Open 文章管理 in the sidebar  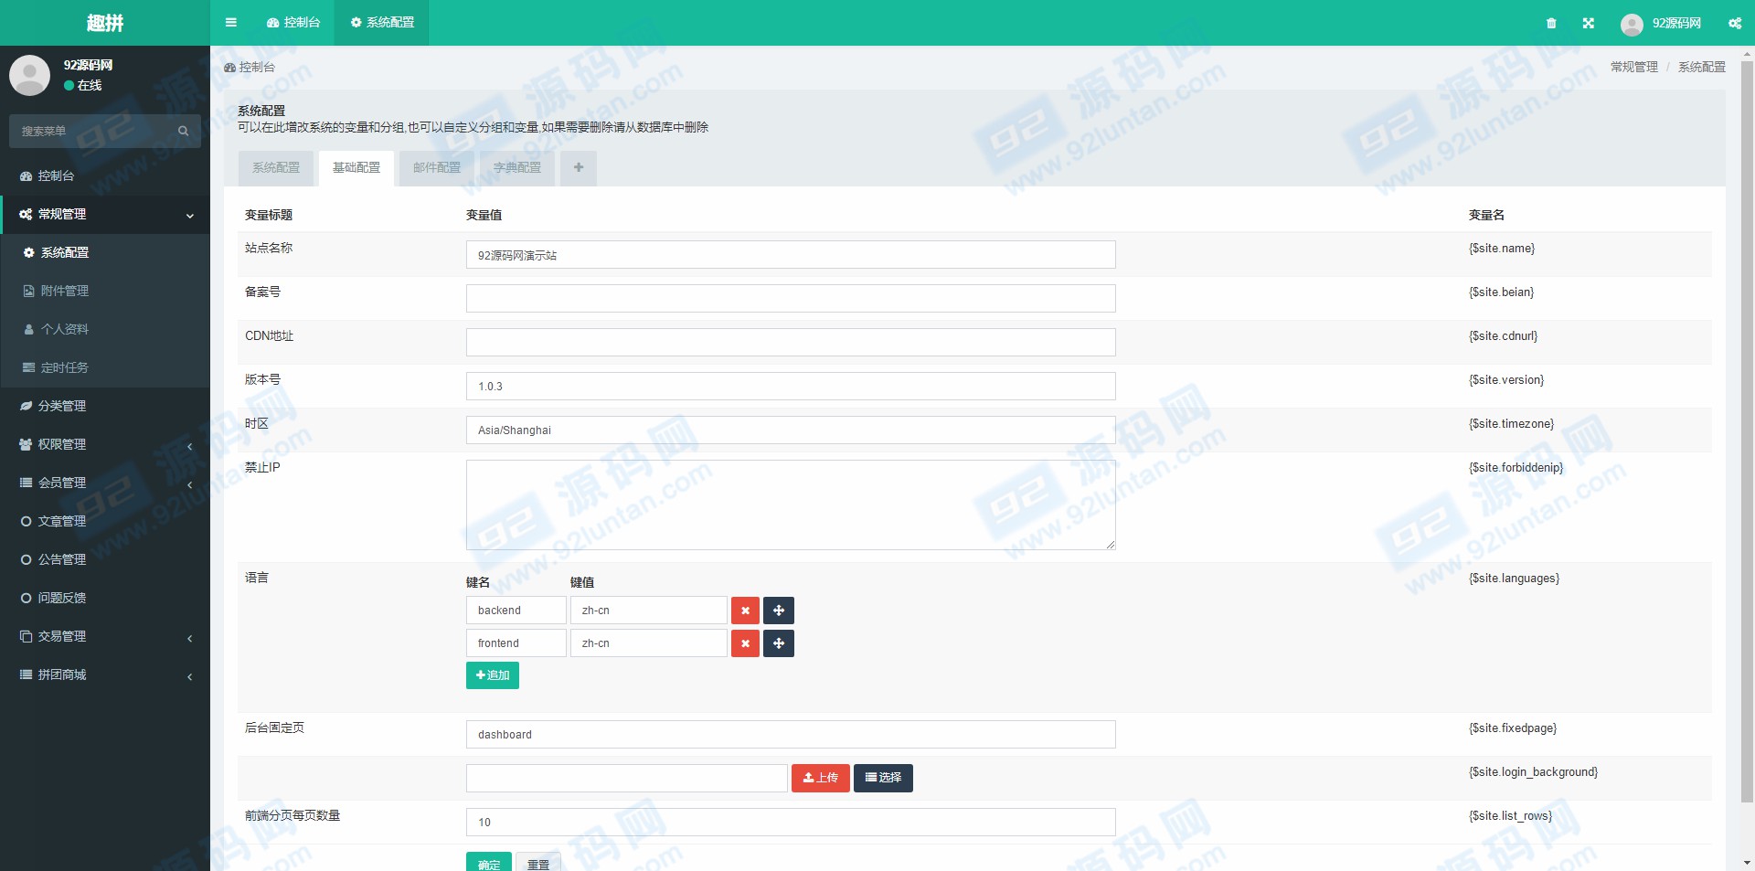coord(105,521)
